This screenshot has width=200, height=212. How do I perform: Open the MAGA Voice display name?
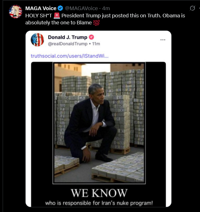(x=41, y=8)
